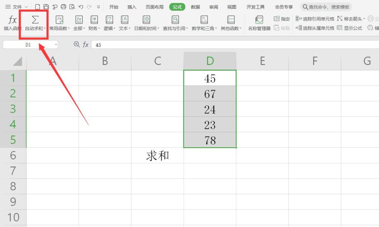This screenshot has height=227, width=379.
Task: Click the formula bar showing 45
Action: [x=235, y=45]
